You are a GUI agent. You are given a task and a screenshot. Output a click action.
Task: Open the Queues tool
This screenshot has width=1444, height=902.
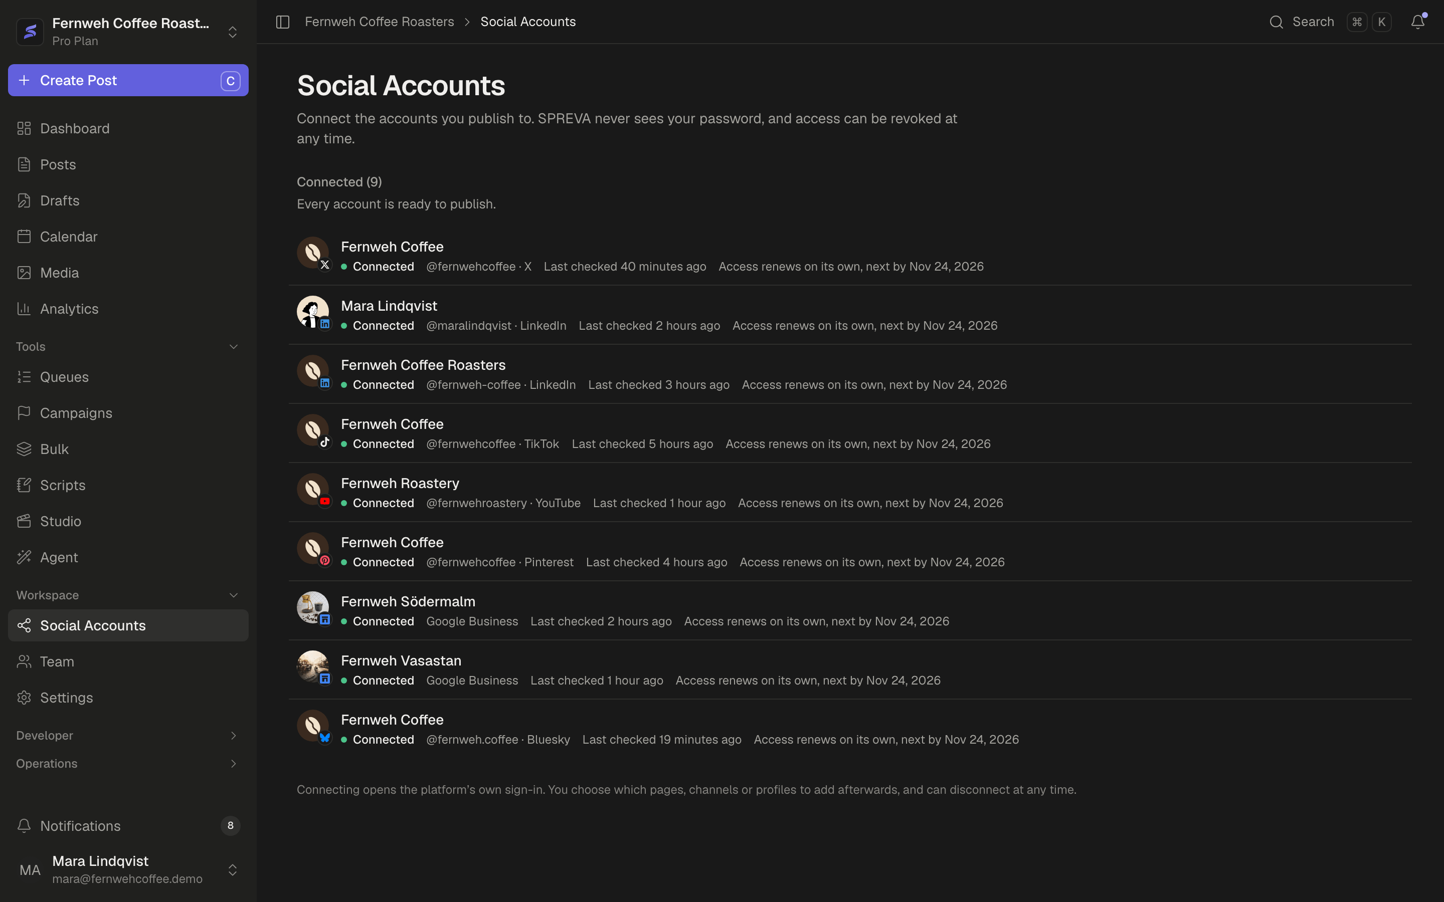pyautogui.click(x=128, y=377)
